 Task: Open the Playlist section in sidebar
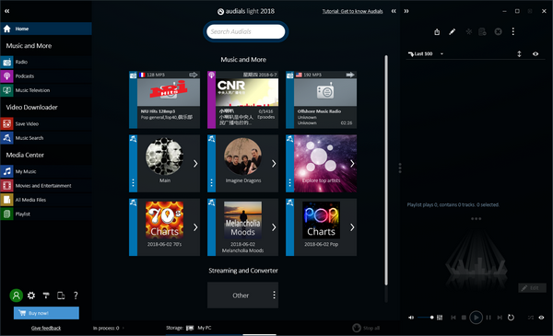(x=46, y=214)
